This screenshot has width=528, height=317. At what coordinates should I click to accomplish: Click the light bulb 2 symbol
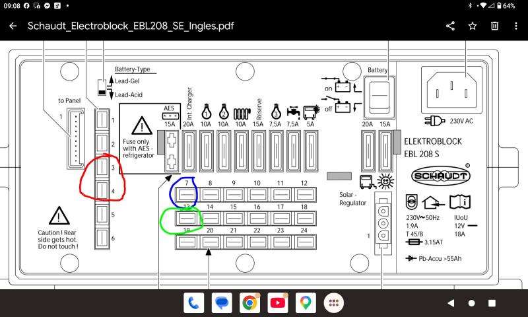[x=224, y=111]
